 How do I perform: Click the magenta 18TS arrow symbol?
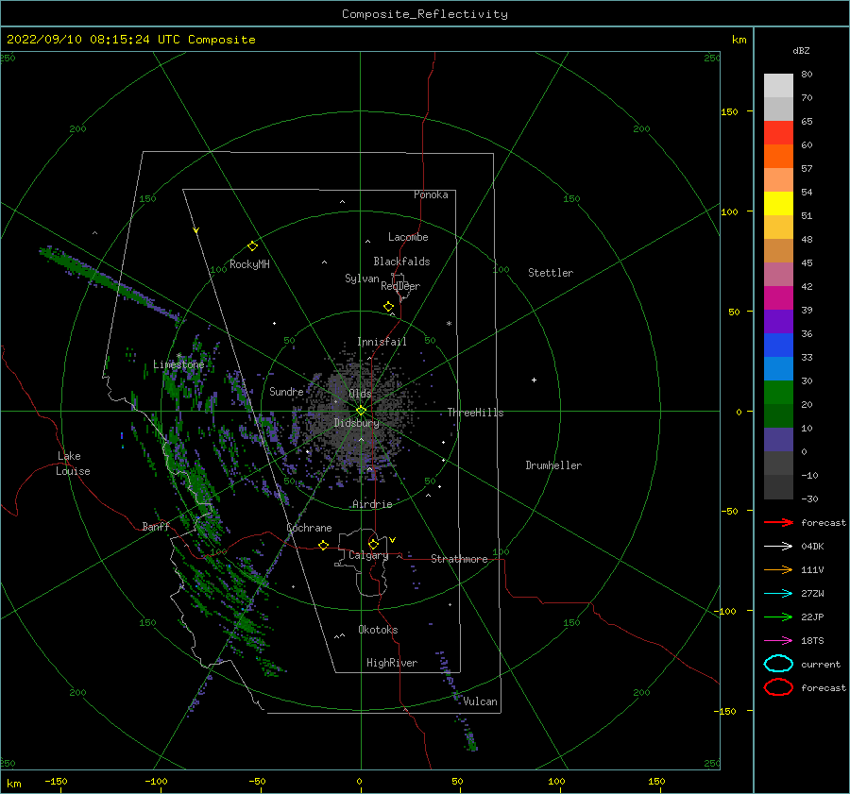(x=778, y=641)
